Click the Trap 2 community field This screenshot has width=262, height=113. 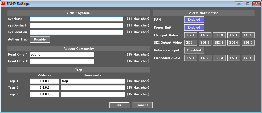click(x=93, y=88)
